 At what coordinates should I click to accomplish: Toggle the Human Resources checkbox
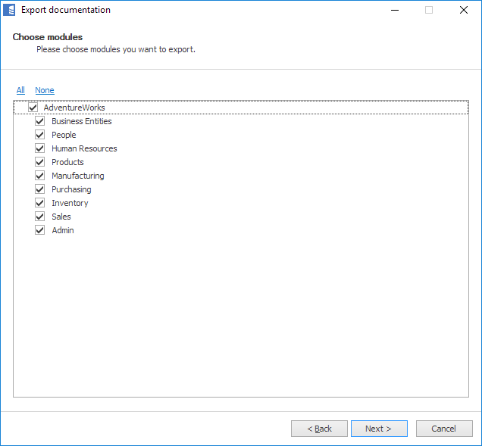40,148
